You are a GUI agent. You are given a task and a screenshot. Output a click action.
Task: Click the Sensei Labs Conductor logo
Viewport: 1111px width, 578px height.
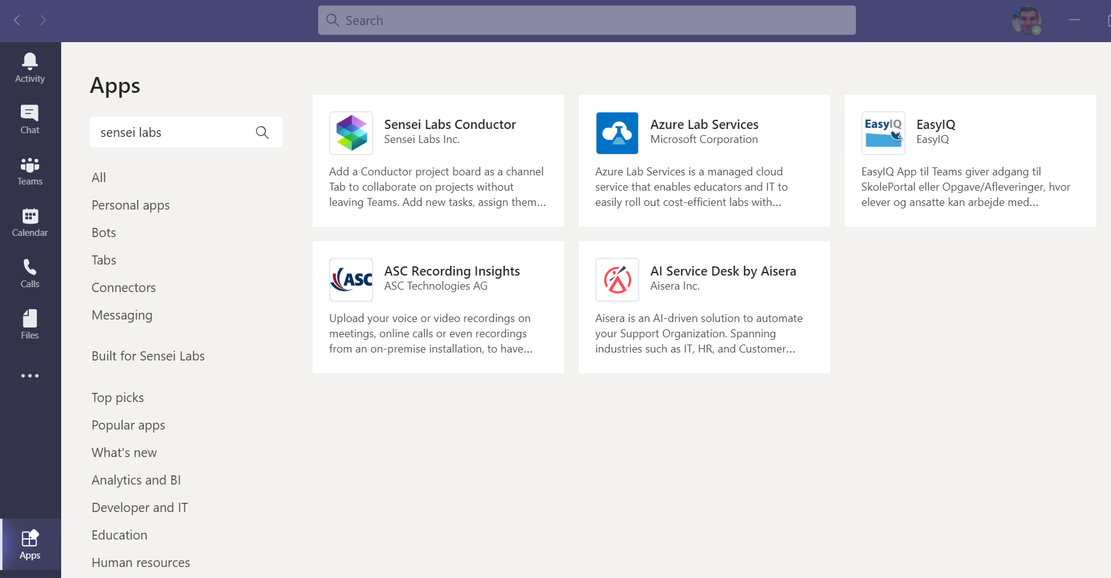[x=351, y=133]
